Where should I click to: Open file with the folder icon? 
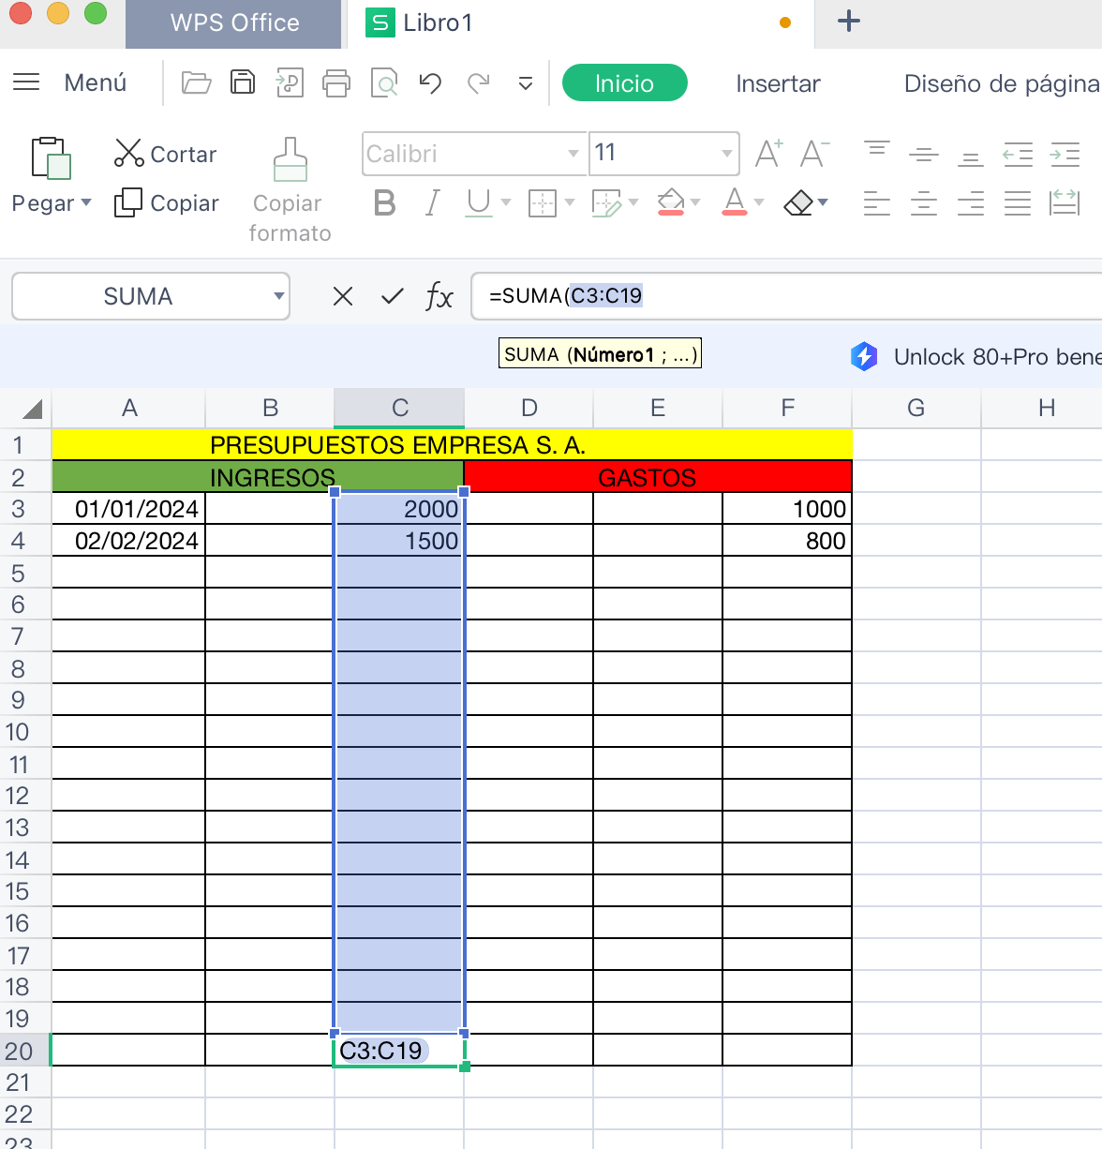(196, 82)
